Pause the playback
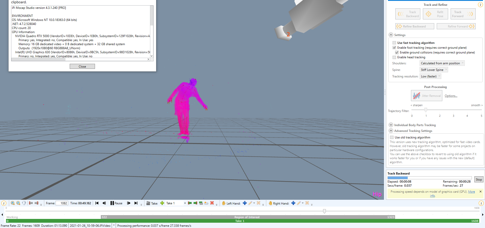 click(x=116, y=203)
